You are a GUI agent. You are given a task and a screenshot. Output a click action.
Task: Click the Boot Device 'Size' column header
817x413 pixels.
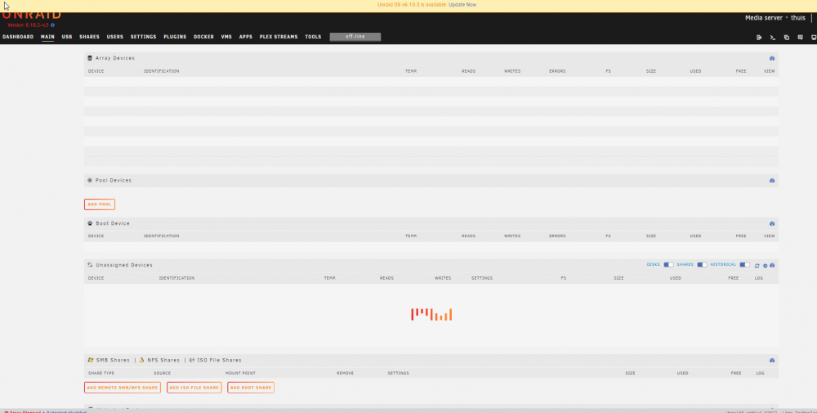pyautogui.click(x=651, y=236)
